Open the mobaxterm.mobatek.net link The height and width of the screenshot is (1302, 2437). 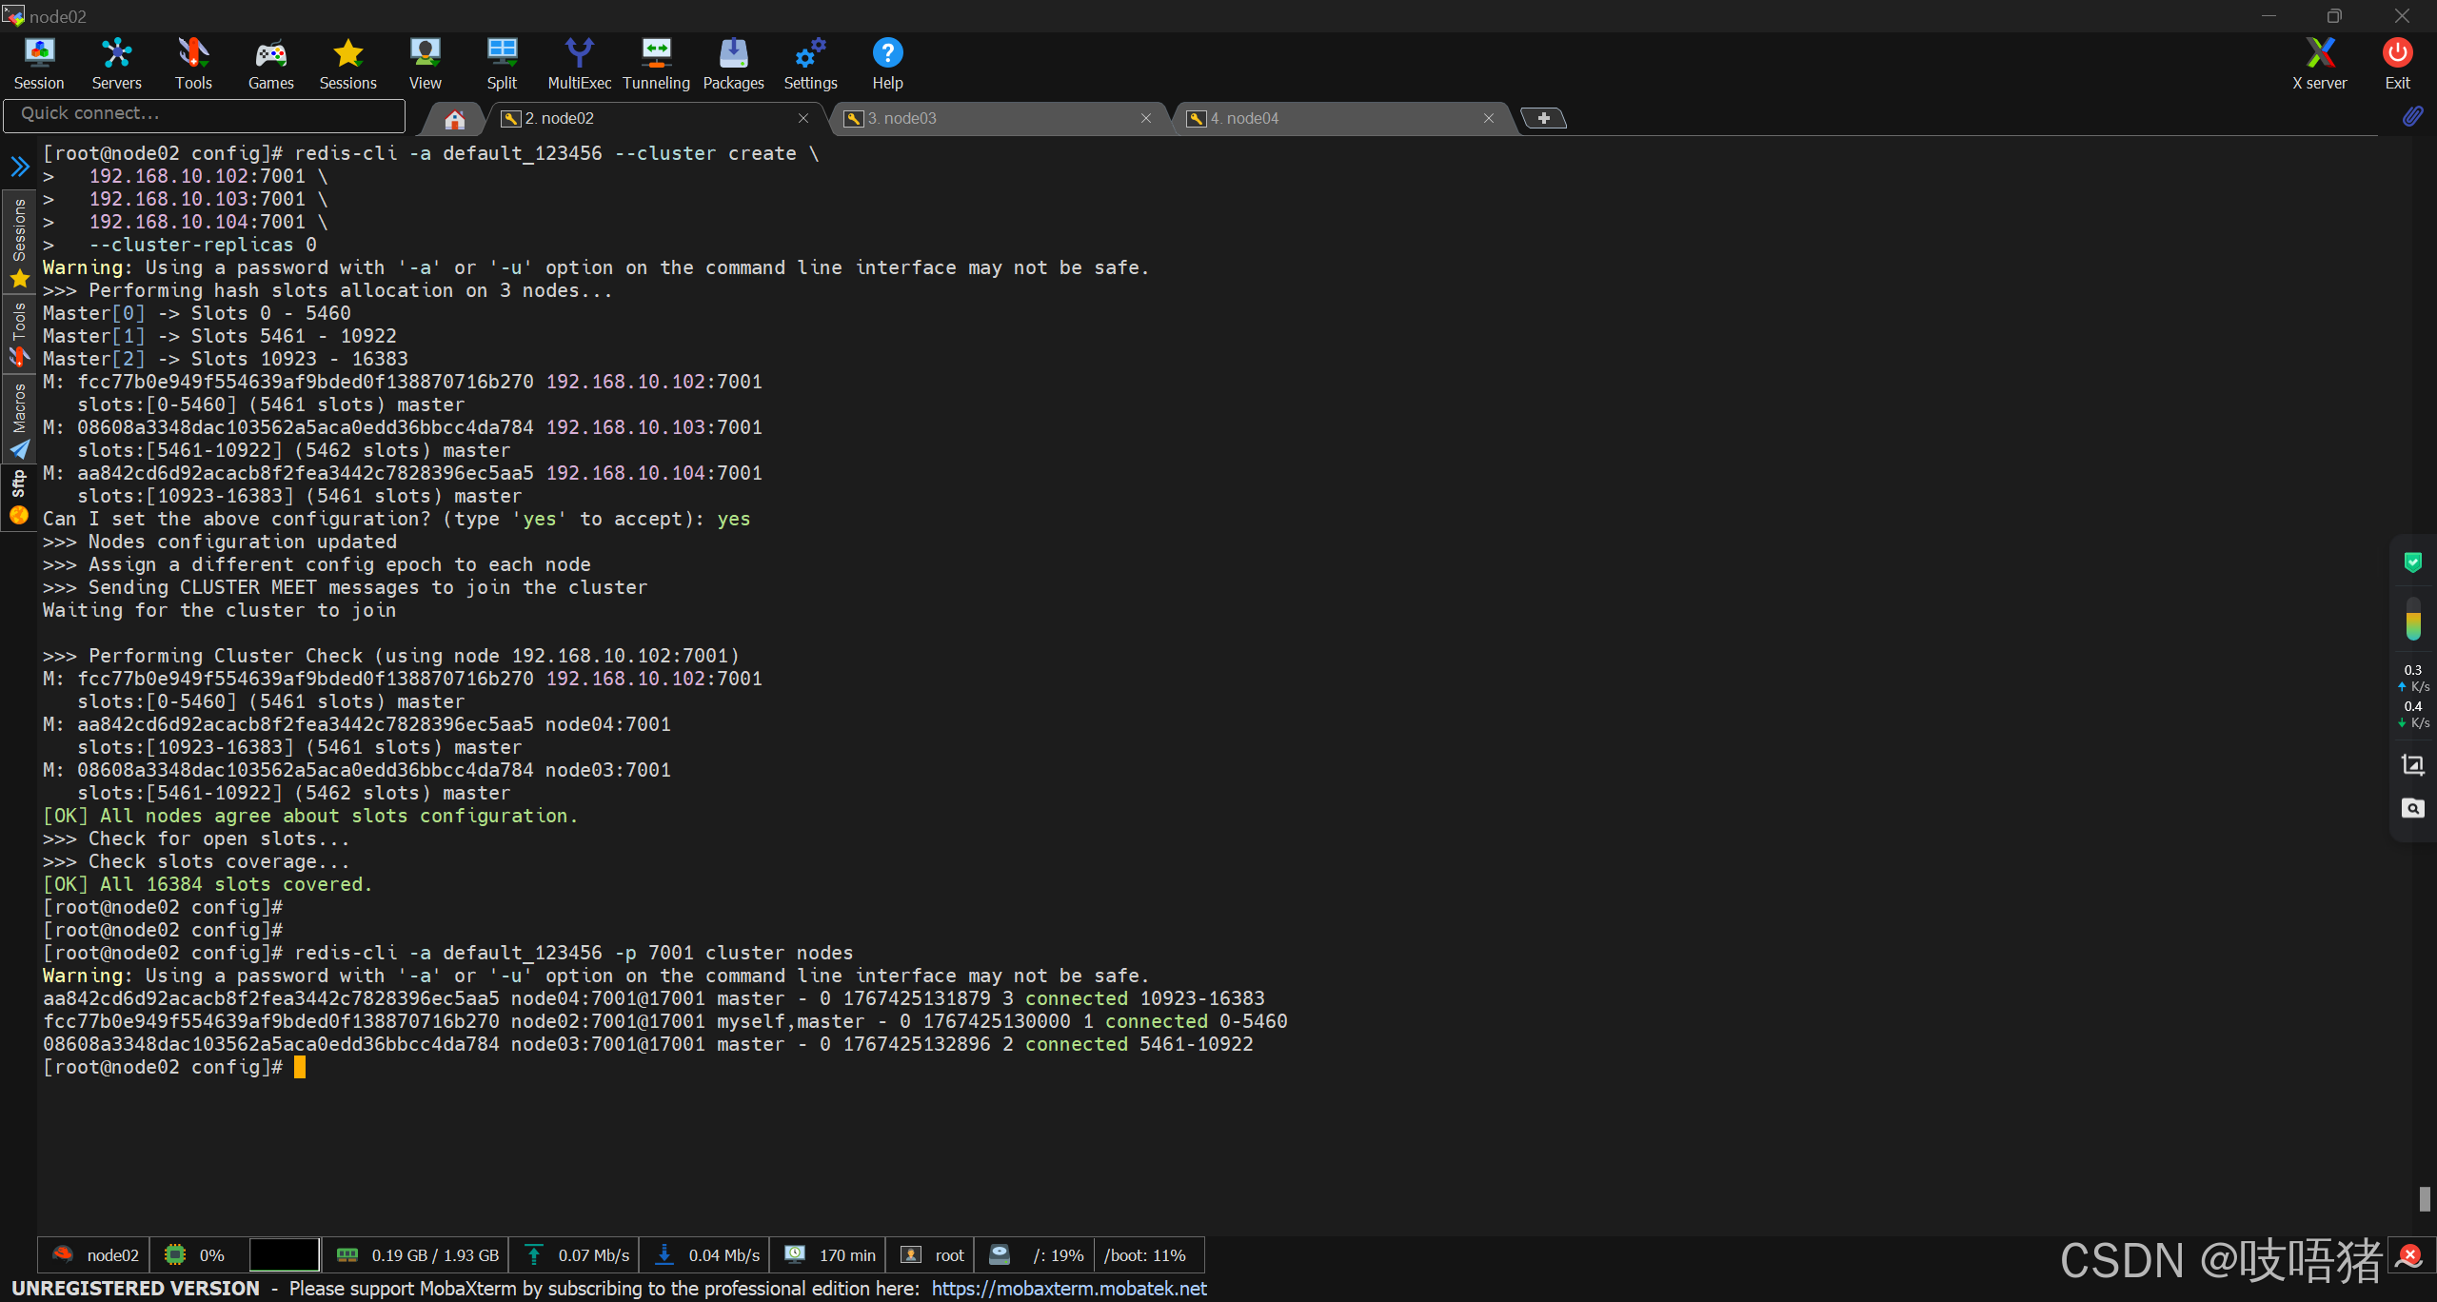pos(1068,1288)
